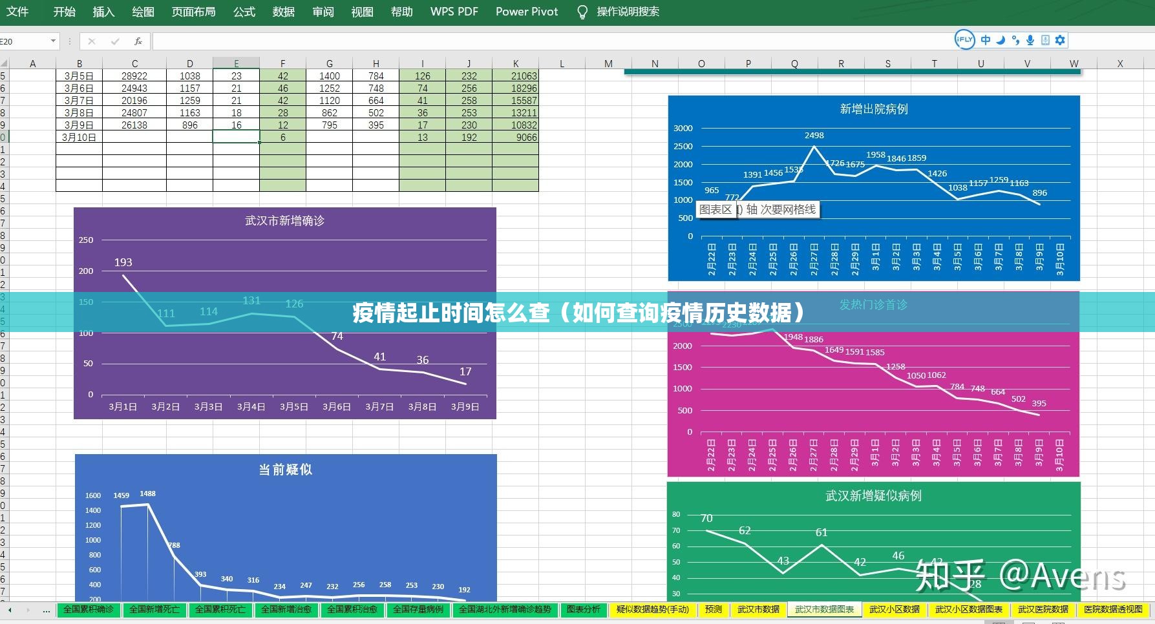The width and height of the screenshot is (1155, 624).
Task: Click the 疑似数据趋势(手动) sheet tab
Action: point(652,609)
